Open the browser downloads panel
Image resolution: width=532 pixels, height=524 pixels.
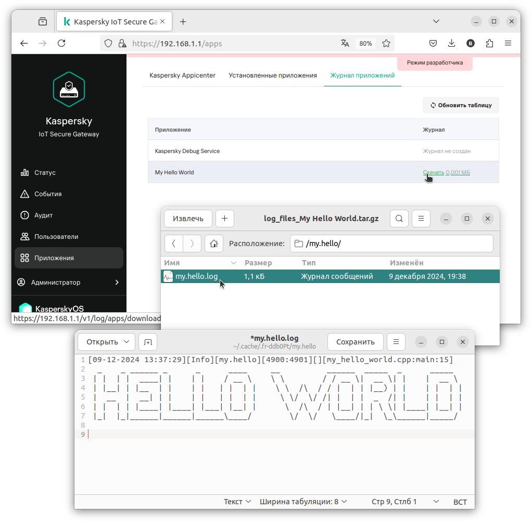click(452, 43)
